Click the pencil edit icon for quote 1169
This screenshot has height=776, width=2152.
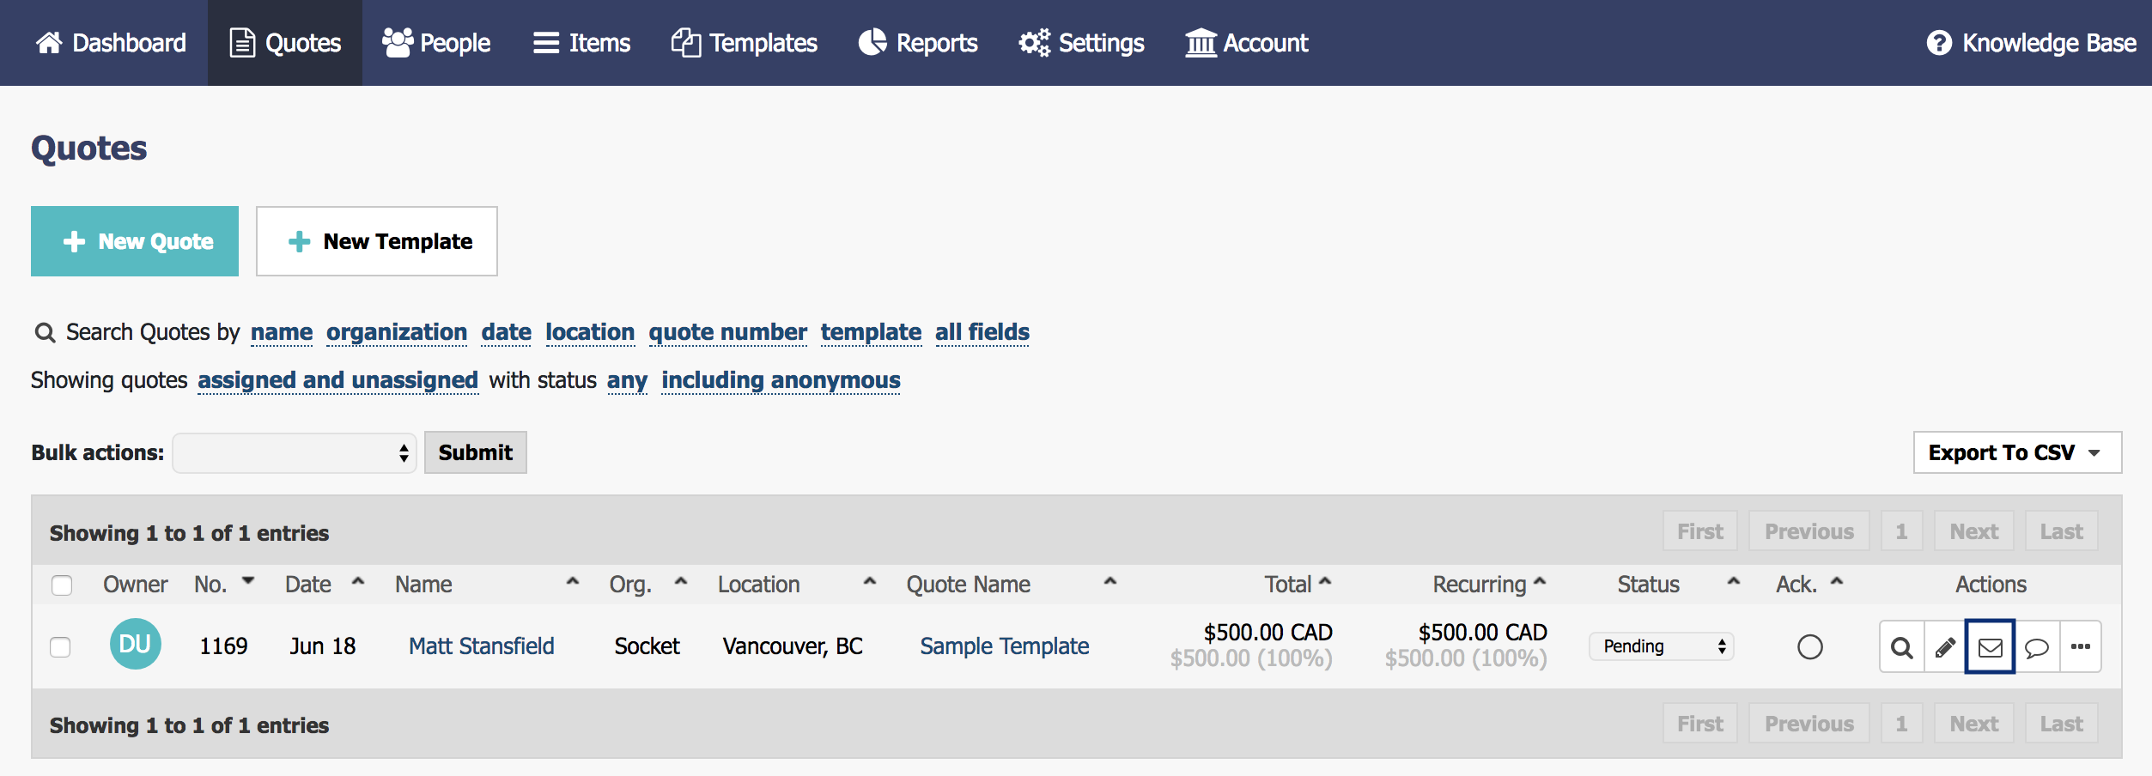[1945, 647]
